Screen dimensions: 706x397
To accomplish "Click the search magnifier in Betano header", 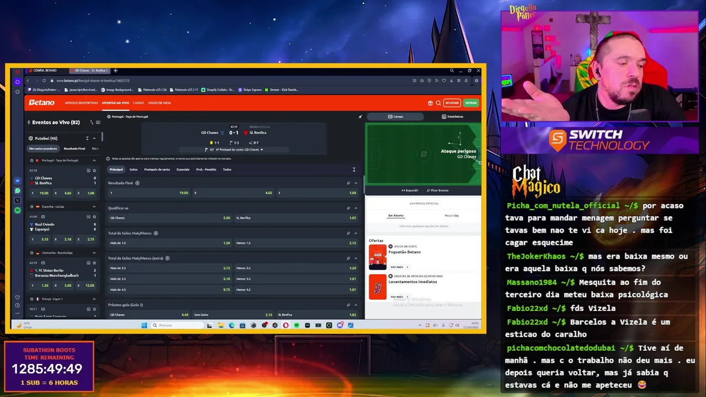I will point(438,103).
